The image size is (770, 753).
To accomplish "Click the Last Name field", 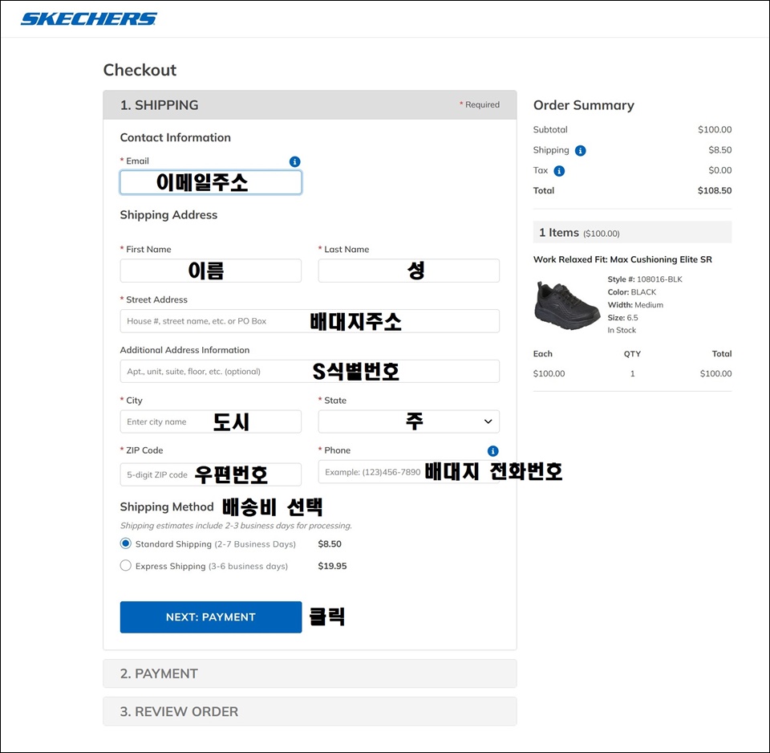I will [x=408, y=271].
